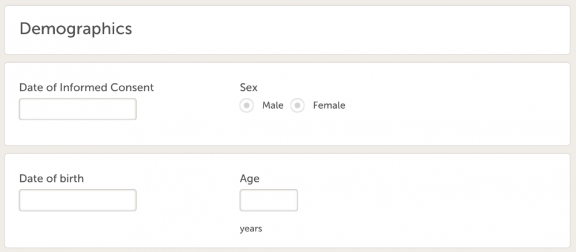Image resolution: width=576 pixels, height=252 pixels.
Task: Click the Date of Informed Consent field
Action: [x=78, y=109]
